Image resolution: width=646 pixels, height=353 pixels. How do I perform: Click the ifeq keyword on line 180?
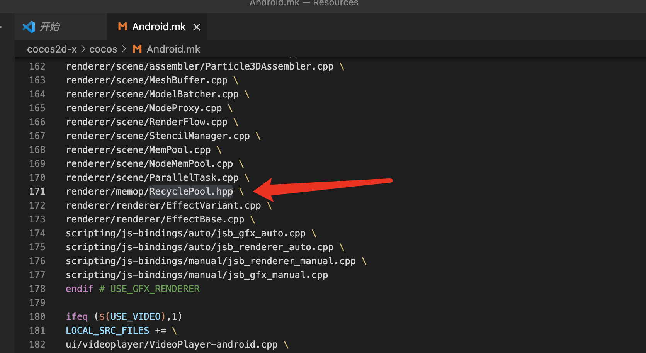point(76,317)
